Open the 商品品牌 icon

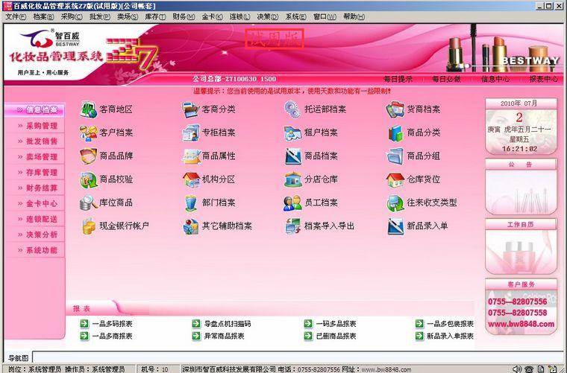click(x=88, y=156)
